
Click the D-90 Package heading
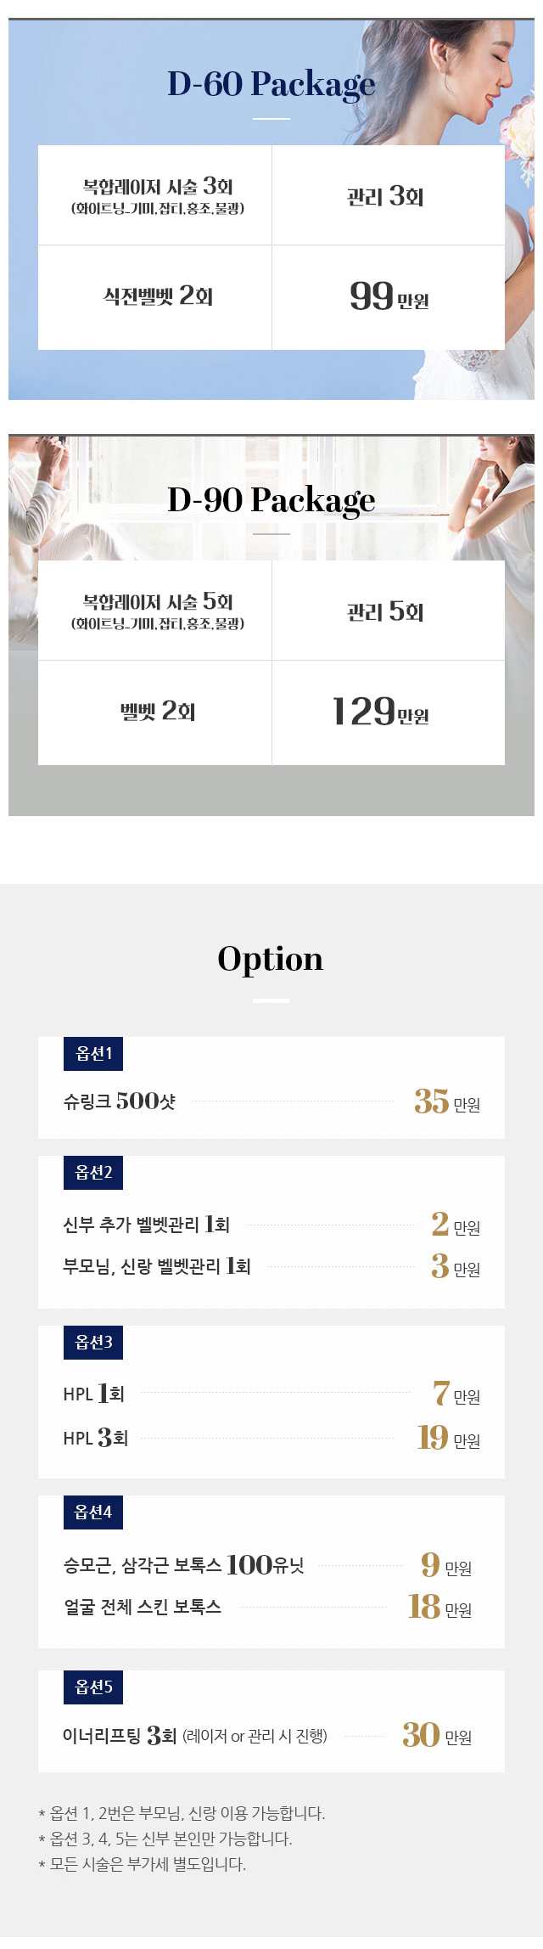271,500
